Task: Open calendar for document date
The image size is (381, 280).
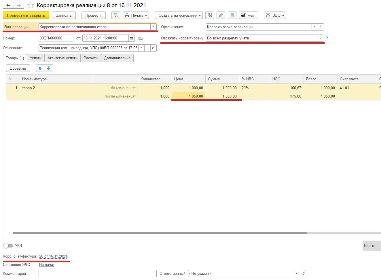Action: pos(132,38)
